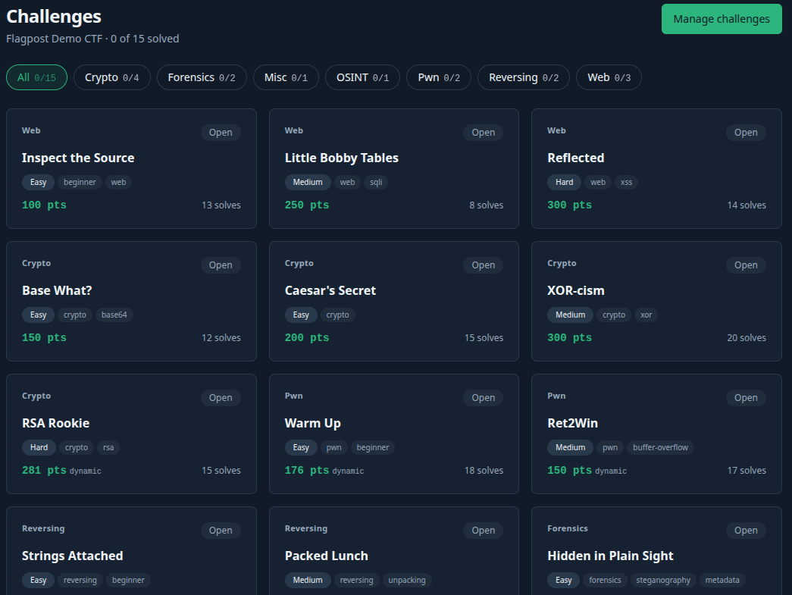This screenshot has width=792, height=595.
Task: Filter challenges by Forensics category
Action: [x=202, y=77]
